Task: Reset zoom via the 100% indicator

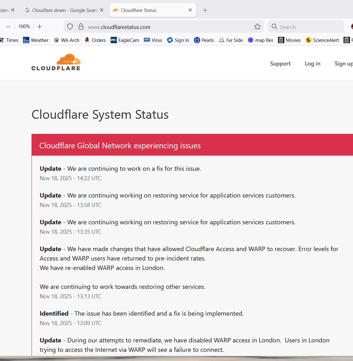Action: [x=24, y=27]
